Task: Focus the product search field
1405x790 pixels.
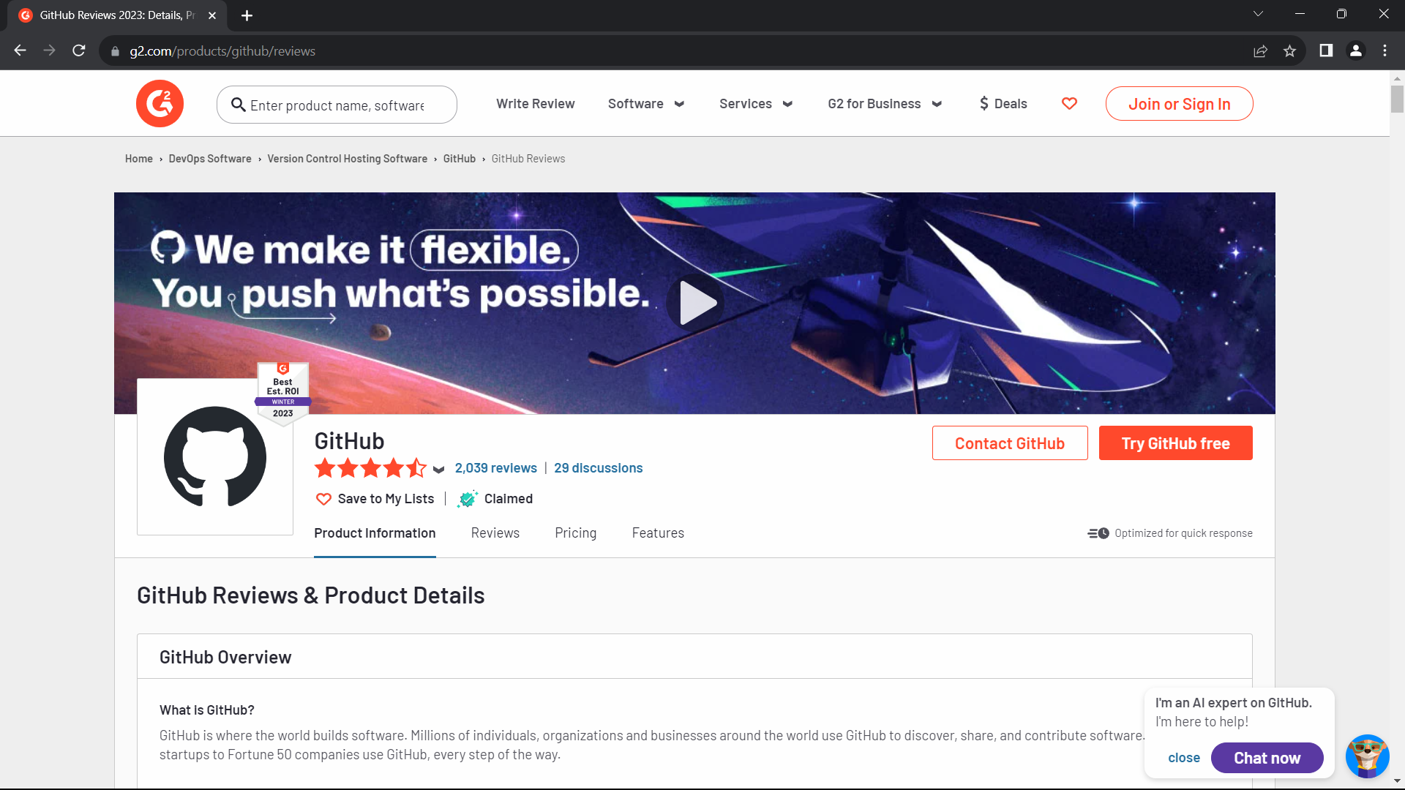Action: click(x=337, y=105)
